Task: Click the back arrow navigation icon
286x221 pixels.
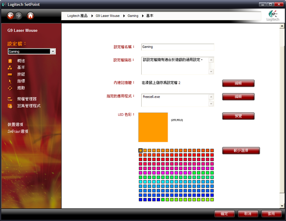Action: tap(10, 16)
